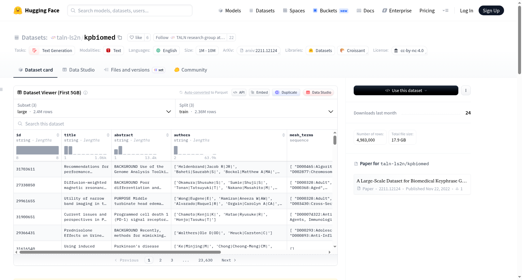Screen dimensions: 522x280
Task: Click the Sign Up button
Action: [x=491, y=10]
